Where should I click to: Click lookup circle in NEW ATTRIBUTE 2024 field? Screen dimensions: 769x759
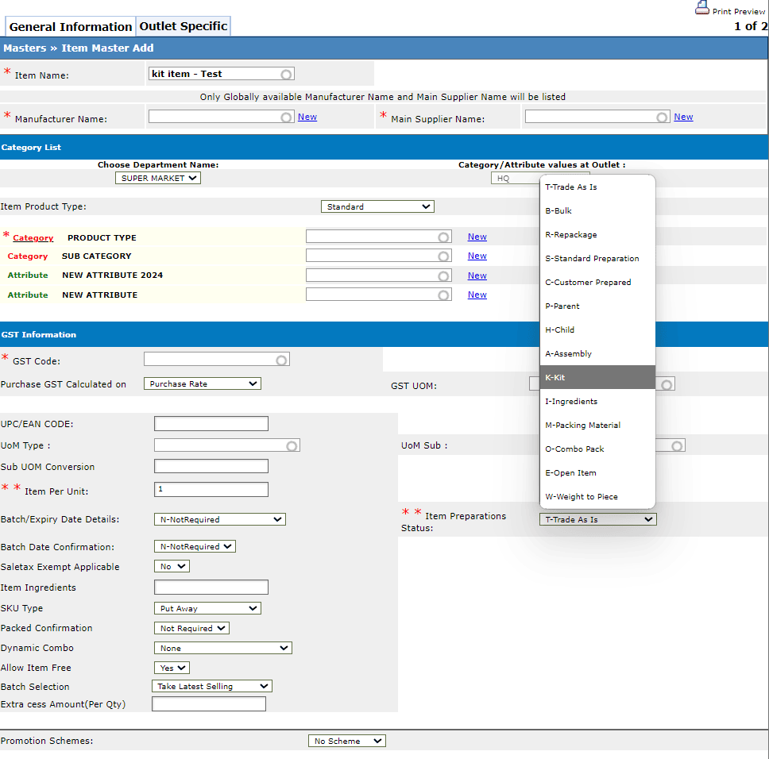click(x=443, y=276)
